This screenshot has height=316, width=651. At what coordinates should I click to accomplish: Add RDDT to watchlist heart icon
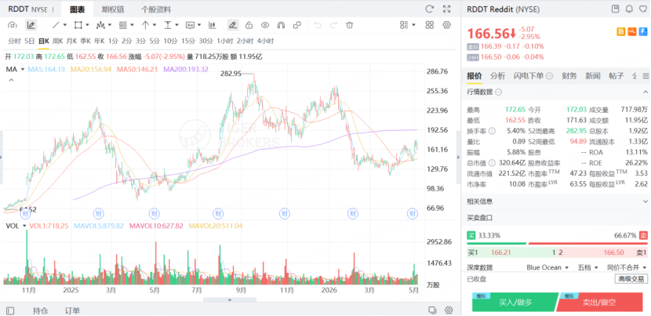tap(642, 9)
